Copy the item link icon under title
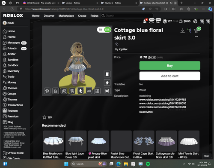The height and width of the screenshot is (168, 214). pyautogui.click(x=117, y=44)
